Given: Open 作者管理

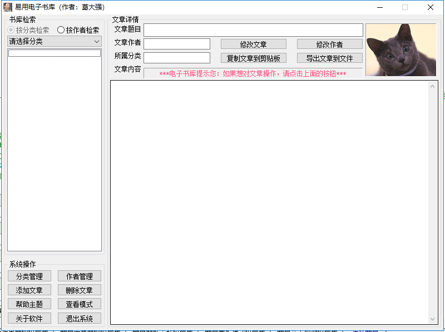Looking at the screenshot, I should (80, 276).
